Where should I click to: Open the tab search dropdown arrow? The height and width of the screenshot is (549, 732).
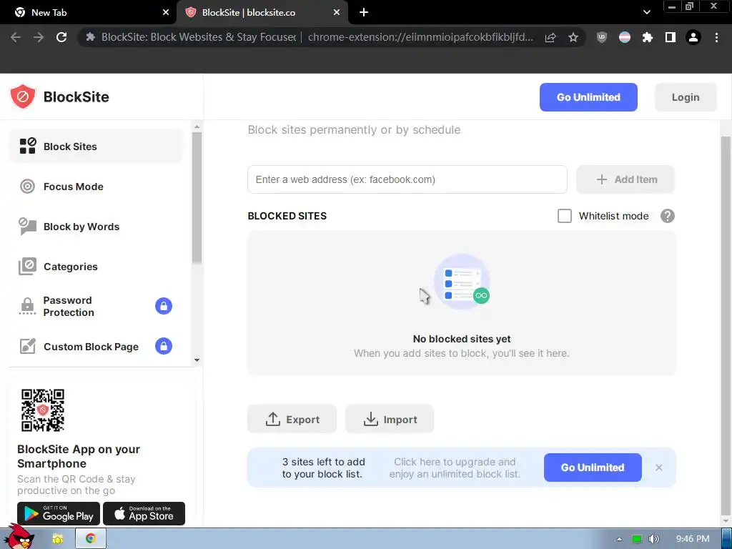pos(646,13)
